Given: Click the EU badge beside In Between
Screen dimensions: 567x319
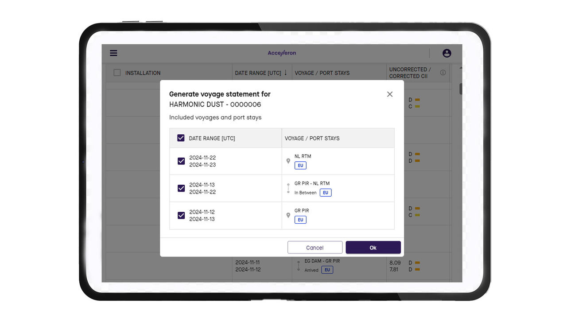Looking at the screenshot, I should (326, 193).
